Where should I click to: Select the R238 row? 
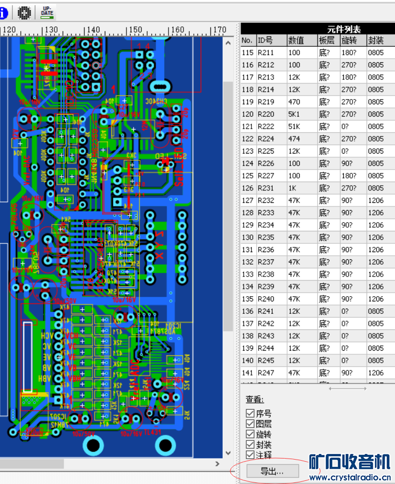[x=318, y=274]
